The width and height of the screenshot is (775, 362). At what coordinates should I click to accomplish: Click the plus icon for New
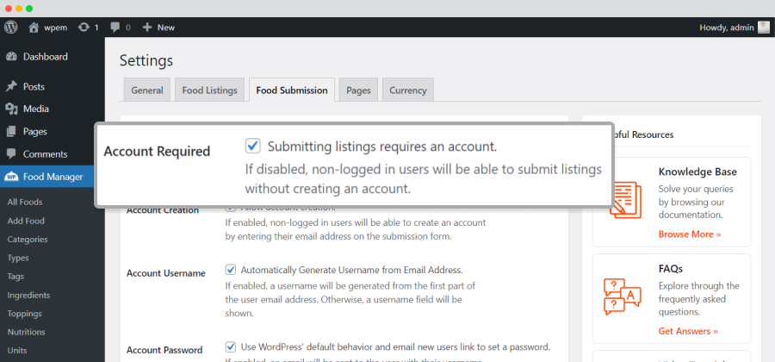pos(146,28)
